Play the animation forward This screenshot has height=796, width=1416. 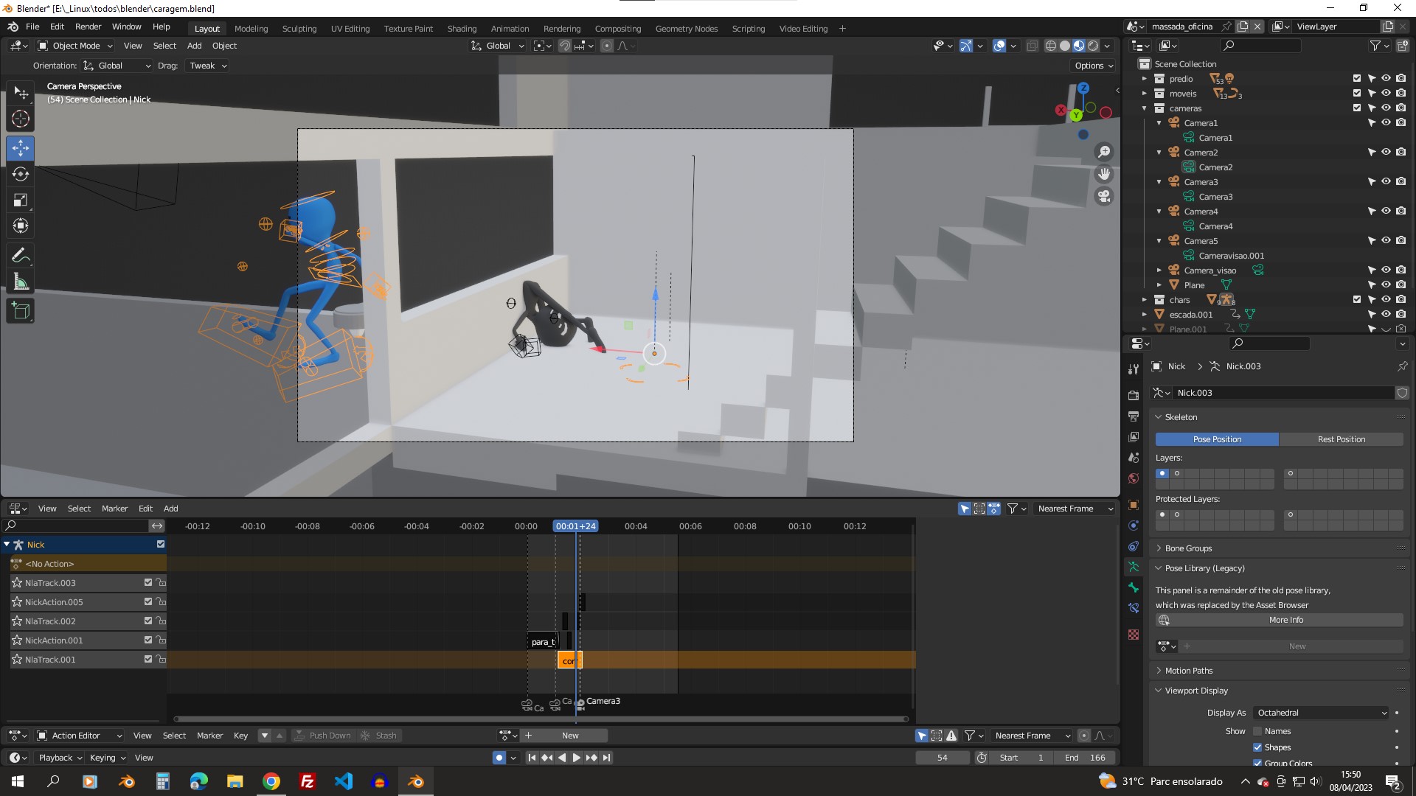[x=576, y=758]
